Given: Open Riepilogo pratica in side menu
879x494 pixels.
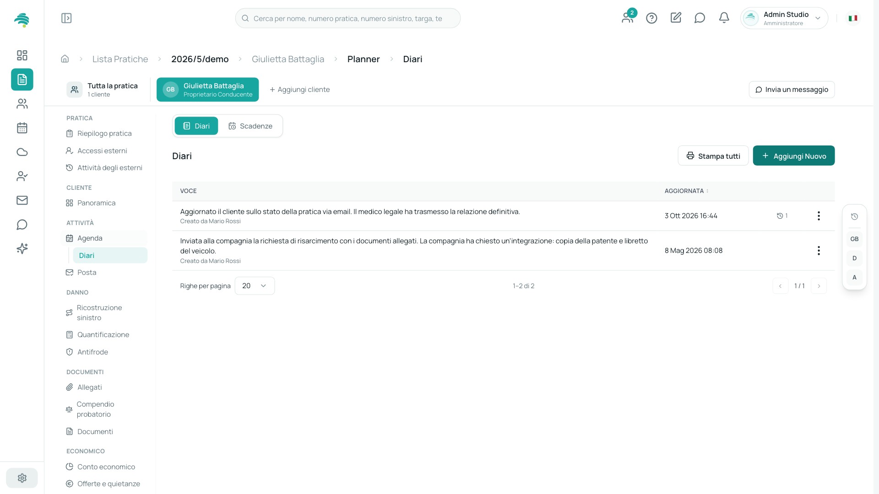Looking at the screenshot, I should coord(104,134).
